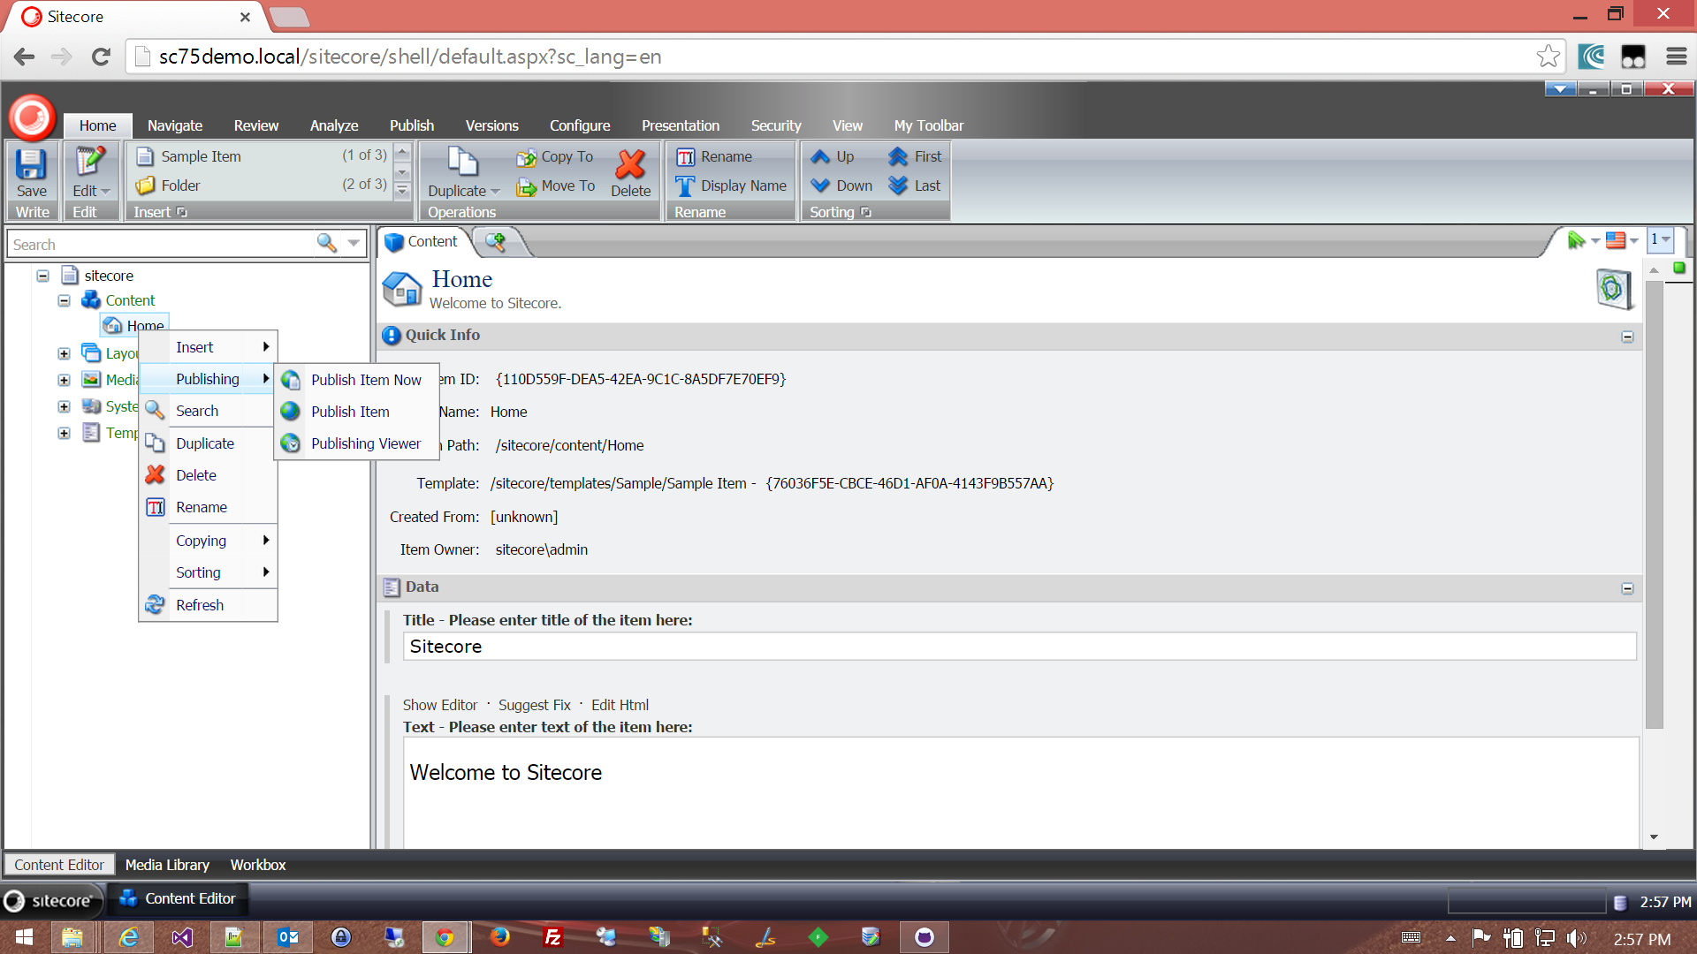
Task: Choose Search in context menu
Action: 209,411
